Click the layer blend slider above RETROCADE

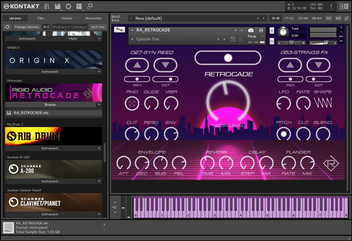point(228,58)
